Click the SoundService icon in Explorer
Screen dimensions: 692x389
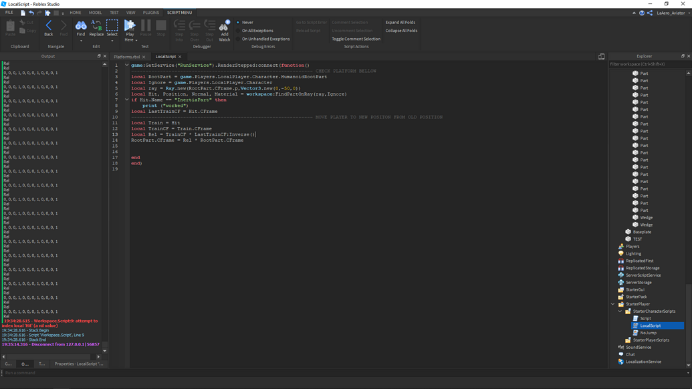pos(621,347)
